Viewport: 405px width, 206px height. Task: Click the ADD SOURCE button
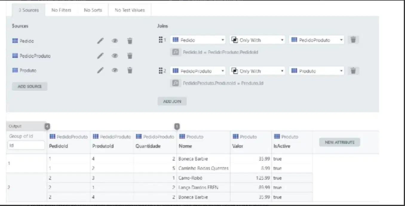click(30, 87)
